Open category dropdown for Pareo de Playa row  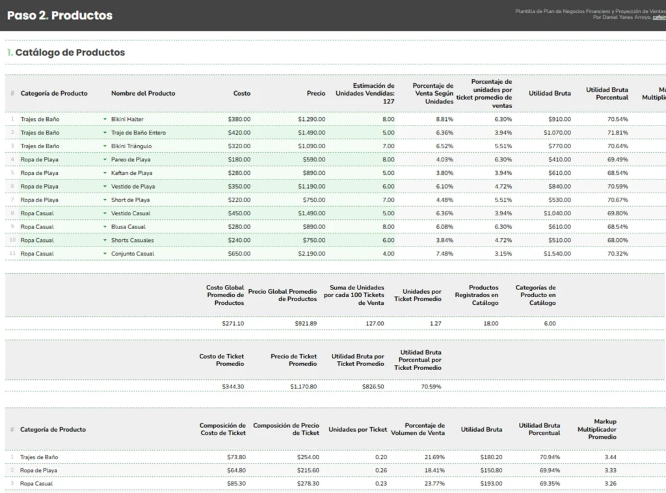[x=105, y=159]
